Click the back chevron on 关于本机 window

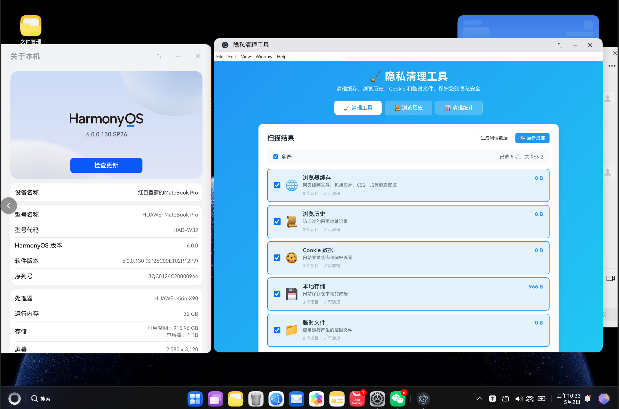coord(9,206)
